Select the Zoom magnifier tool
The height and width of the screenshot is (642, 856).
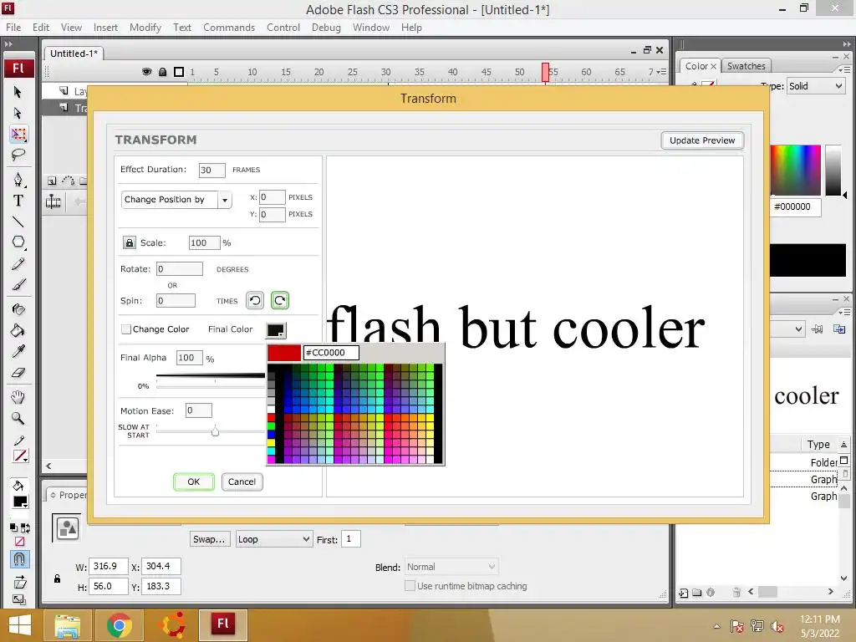click(x=18, y=418)
